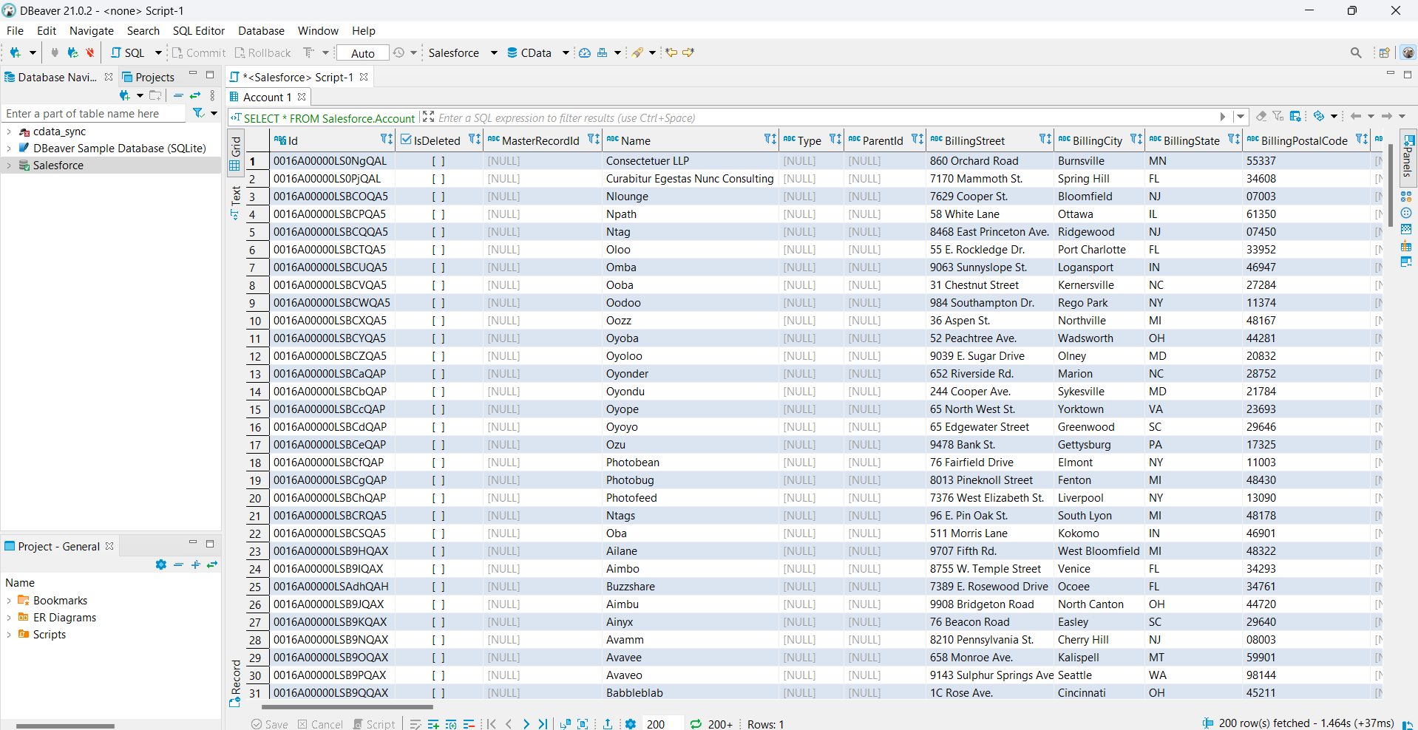Toggle IsDeleted checkbox in row 1
Image resolution: width=1418 pixels, height=730 pixels.
point(438,161)
